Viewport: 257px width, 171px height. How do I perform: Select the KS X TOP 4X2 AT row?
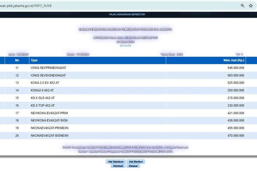[x=42, y=105]
